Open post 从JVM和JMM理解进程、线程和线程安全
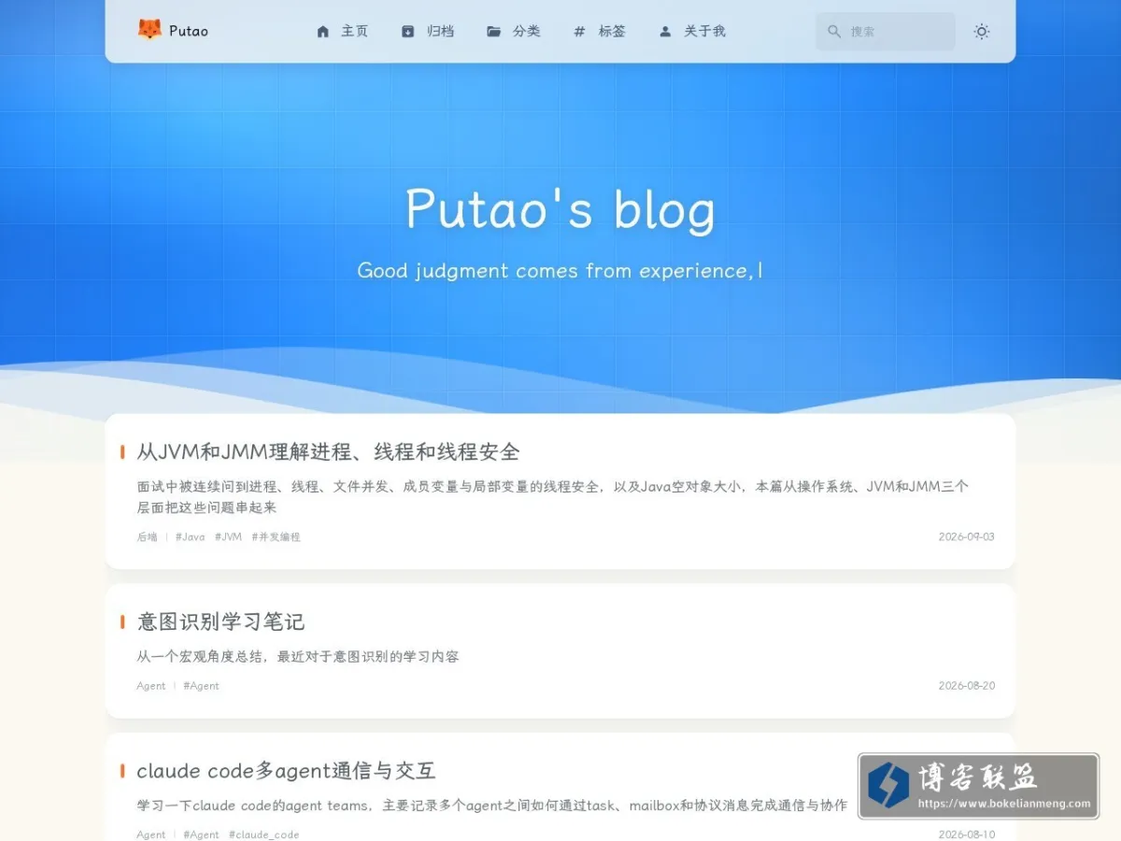 [x=328, y=452]
